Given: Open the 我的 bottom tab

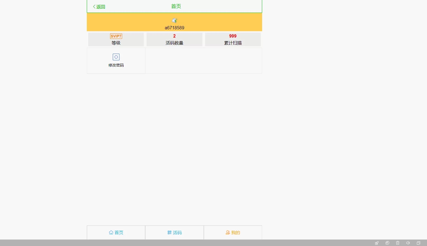Looking at the screenshot, I should click(x=233, y=233).
